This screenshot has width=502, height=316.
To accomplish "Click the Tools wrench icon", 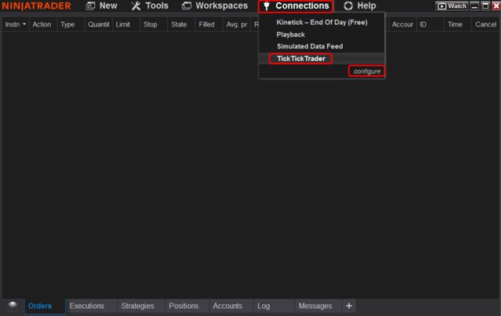I will pyautogui.click(x=136, y=5).
